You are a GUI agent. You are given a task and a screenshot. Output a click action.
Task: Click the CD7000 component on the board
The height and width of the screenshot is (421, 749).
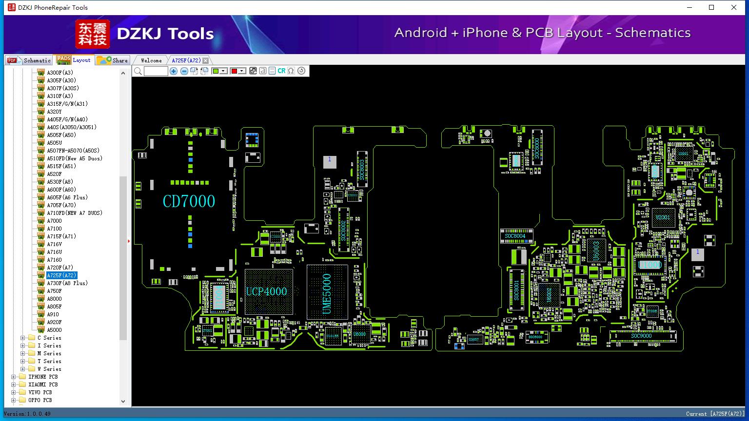tap(189, 201)
